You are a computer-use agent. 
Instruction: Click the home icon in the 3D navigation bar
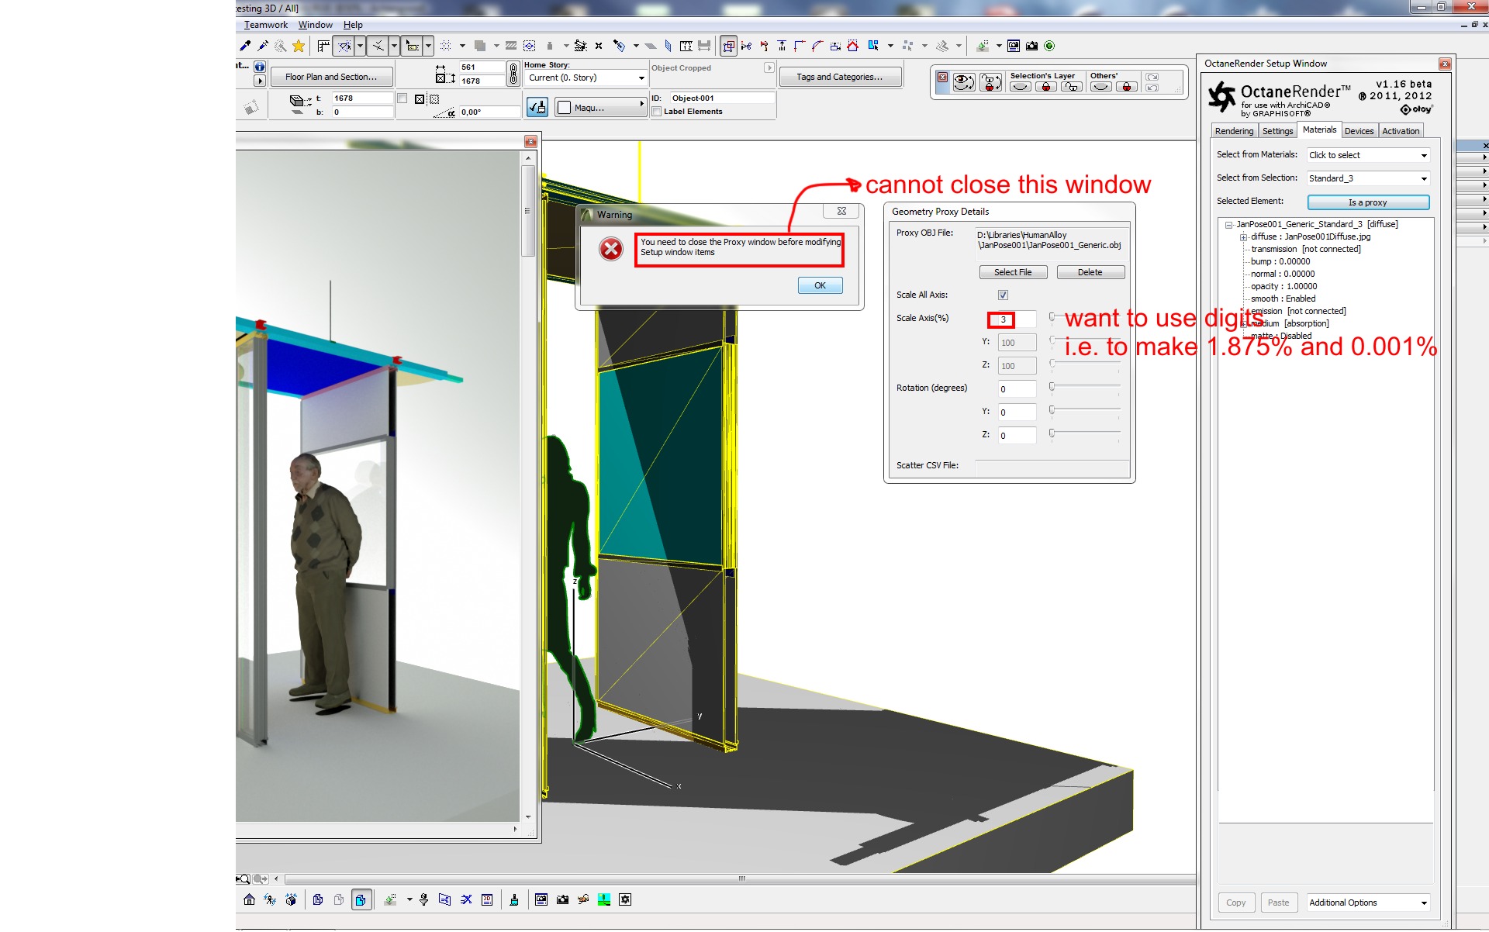click(x=249, y=900)
